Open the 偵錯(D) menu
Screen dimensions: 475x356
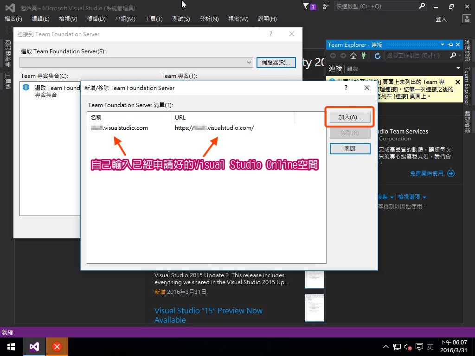[x=96, y=19]
